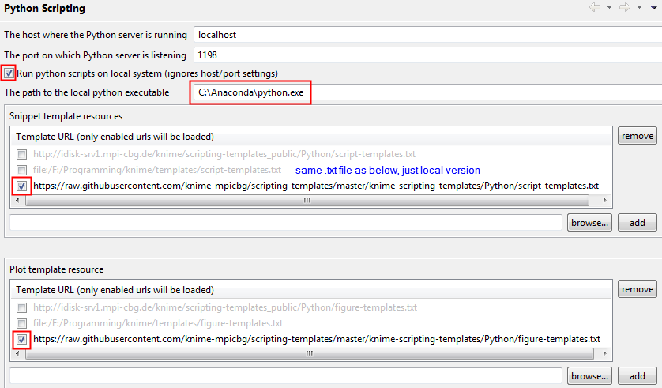Select the github figure-templates.txt URL row
The height and width of the screenshot is (388, 662).
click(x=317, y=339)
